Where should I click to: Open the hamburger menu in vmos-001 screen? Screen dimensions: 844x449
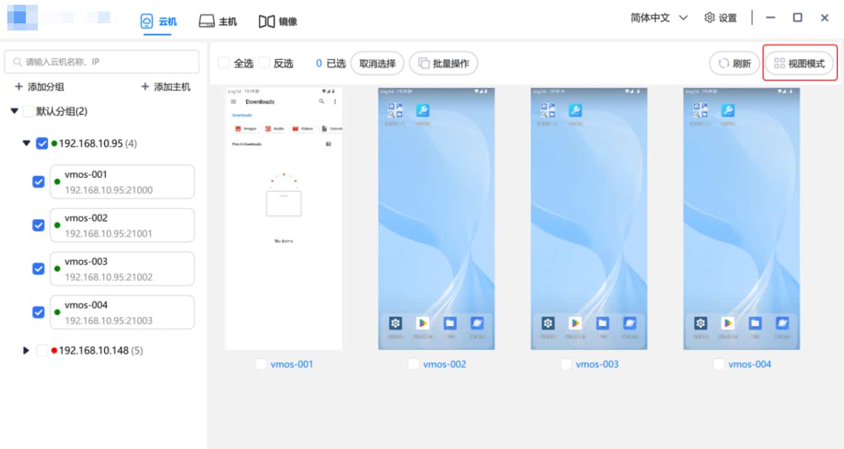(x=234, y=102)
